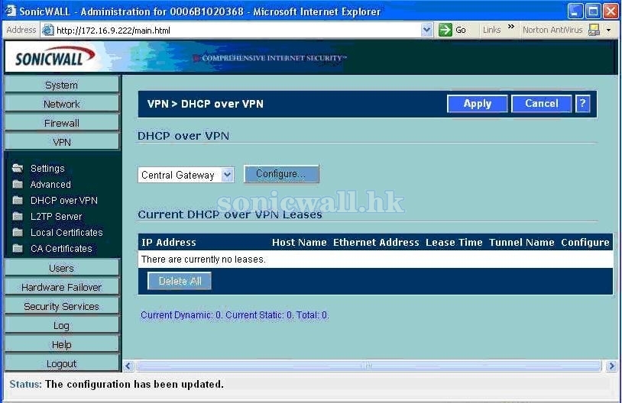Open Local Certificates page

[x=66, y=232]
